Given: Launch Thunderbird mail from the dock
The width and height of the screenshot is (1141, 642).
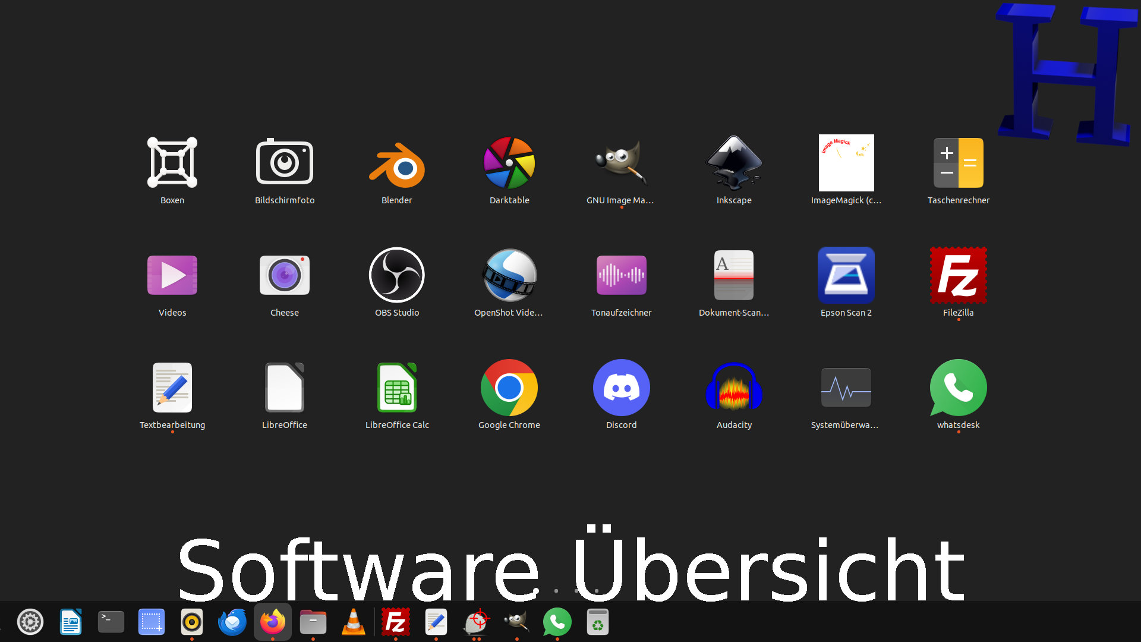Looking at the screenshot, I should pyautogui.click(x=232, y=622).
